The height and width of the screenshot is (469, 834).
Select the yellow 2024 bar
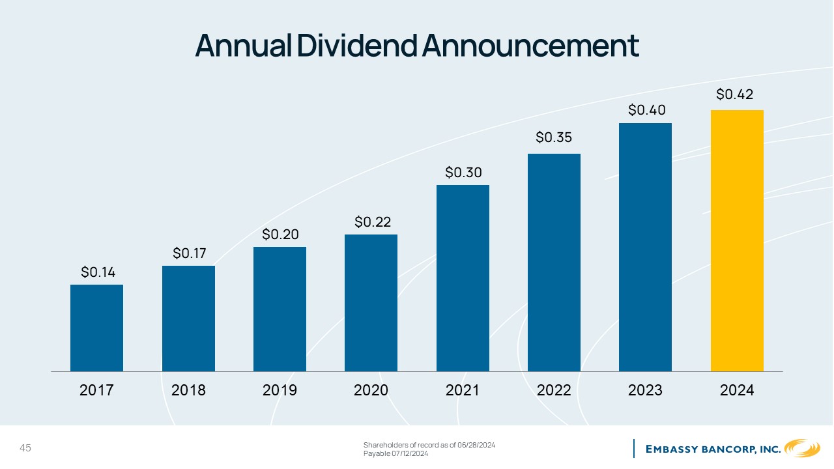pos(737,241)
